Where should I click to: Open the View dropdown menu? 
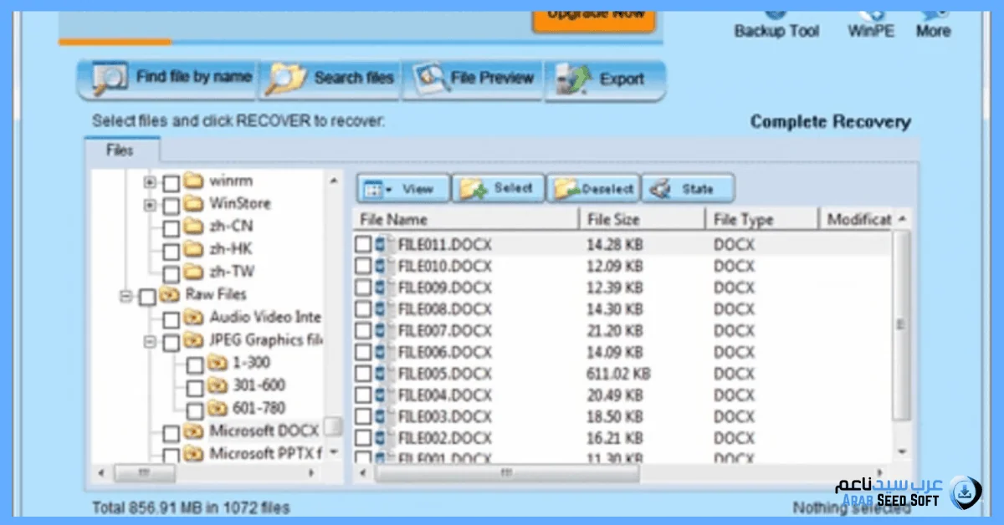pyautogui.click(x=402, y=188)
